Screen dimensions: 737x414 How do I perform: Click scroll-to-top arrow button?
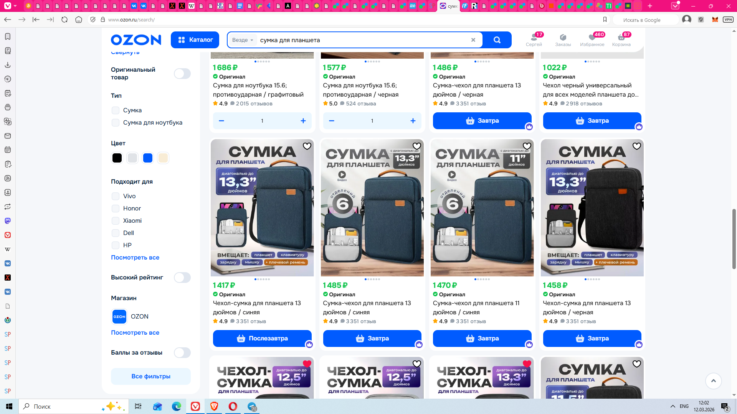(x=713, y=381)
